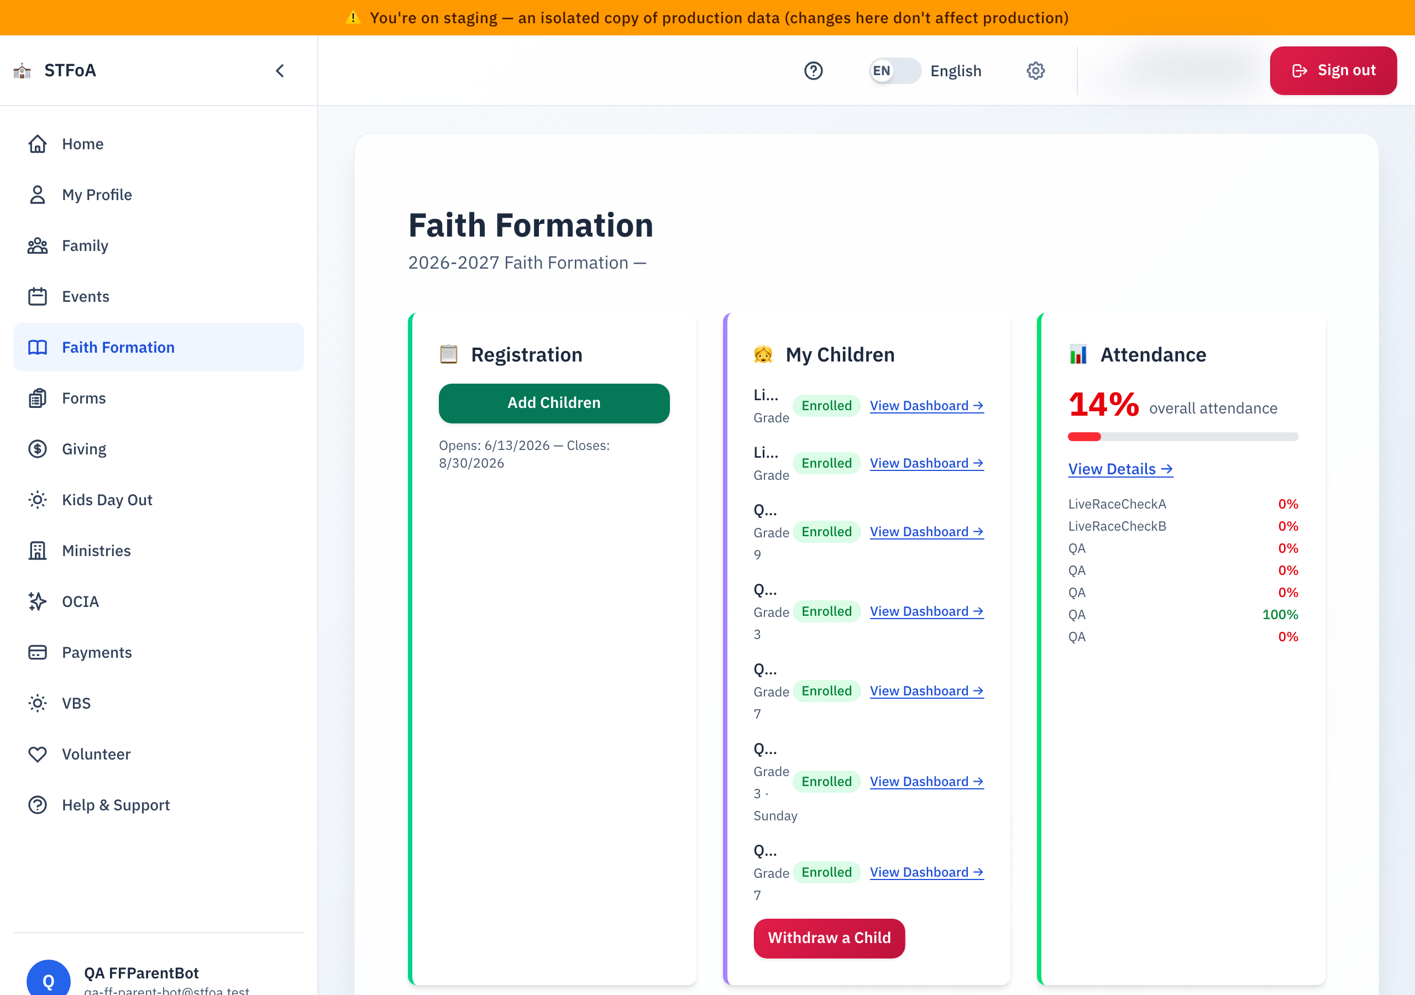Click the Add Children button
1415x995 pixels.
[554, 403]
